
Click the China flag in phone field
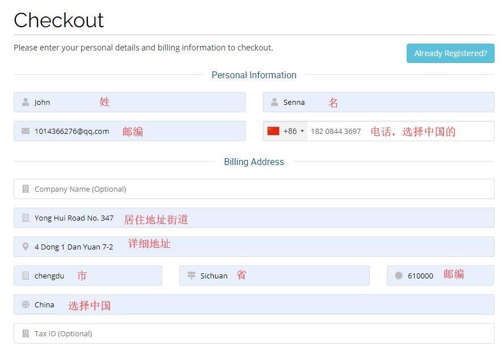(273, 131)
